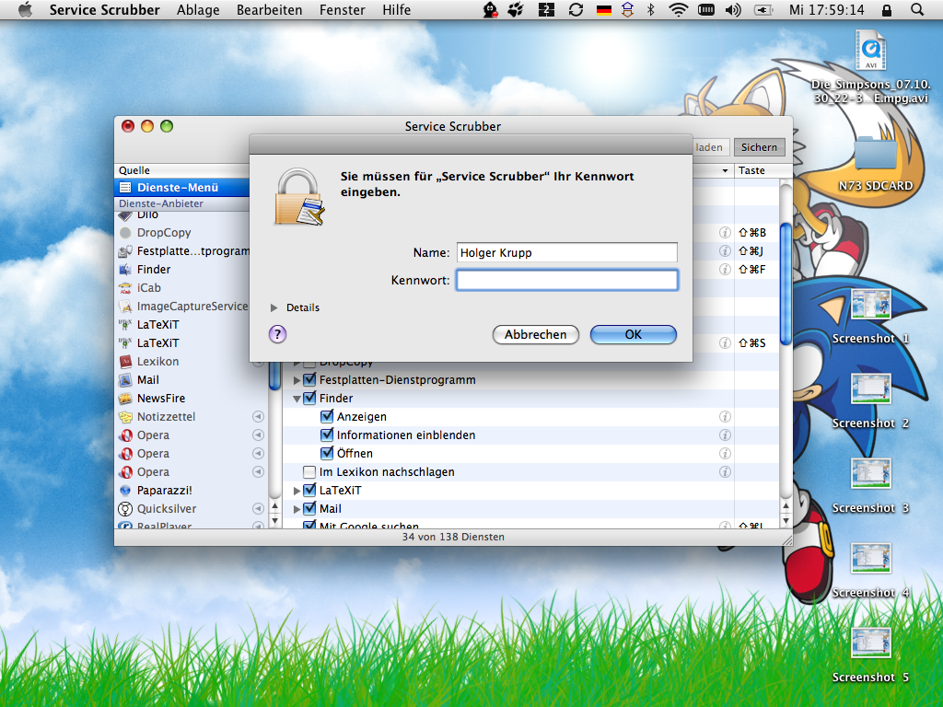Image resolution: width=943 pixels, height=707 pixels.
Task: Click the info icon for Im Lexikon nachschlagen
Action: point(726,472)
